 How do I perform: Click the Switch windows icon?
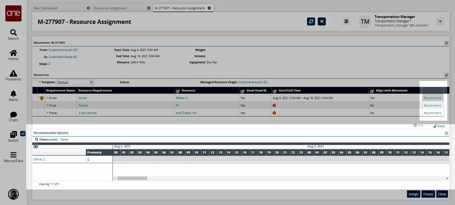tap(13, 134)
